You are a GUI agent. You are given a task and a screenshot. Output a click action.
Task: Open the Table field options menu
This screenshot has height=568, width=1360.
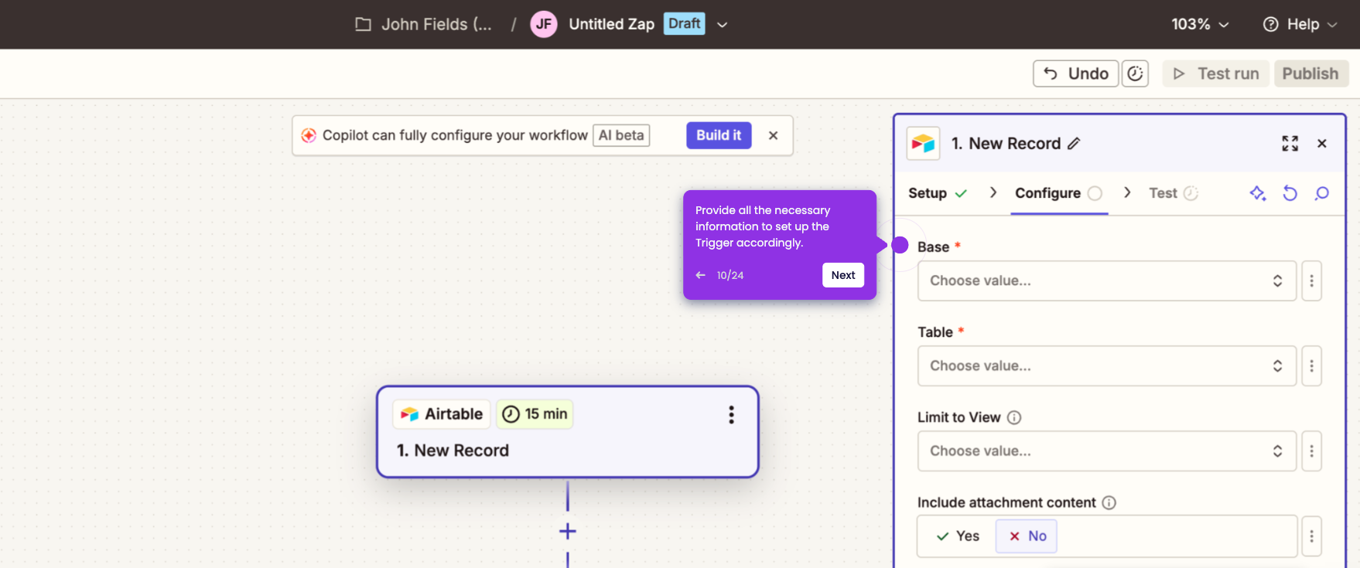click(x=1311, y=366)
